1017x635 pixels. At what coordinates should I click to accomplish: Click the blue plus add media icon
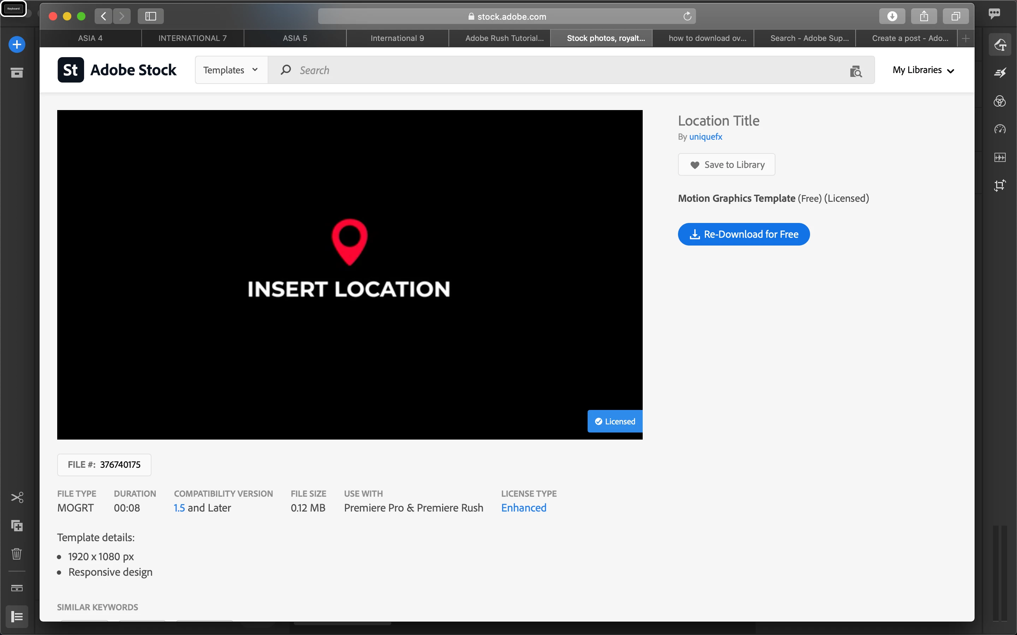(x=17, y=44)
